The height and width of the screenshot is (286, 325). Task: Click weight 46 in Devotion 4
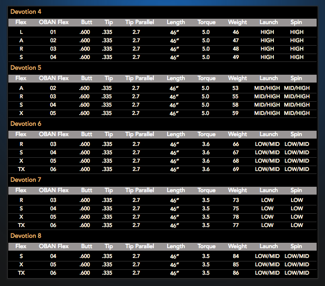tap(236, 32)
